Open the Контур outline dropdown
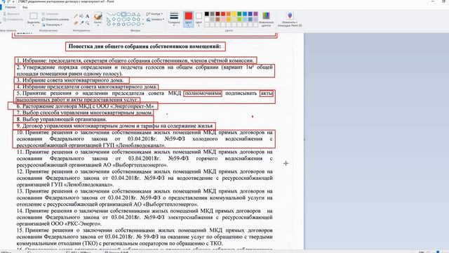Viewport: 449px width, 253px height. (154, 14)
